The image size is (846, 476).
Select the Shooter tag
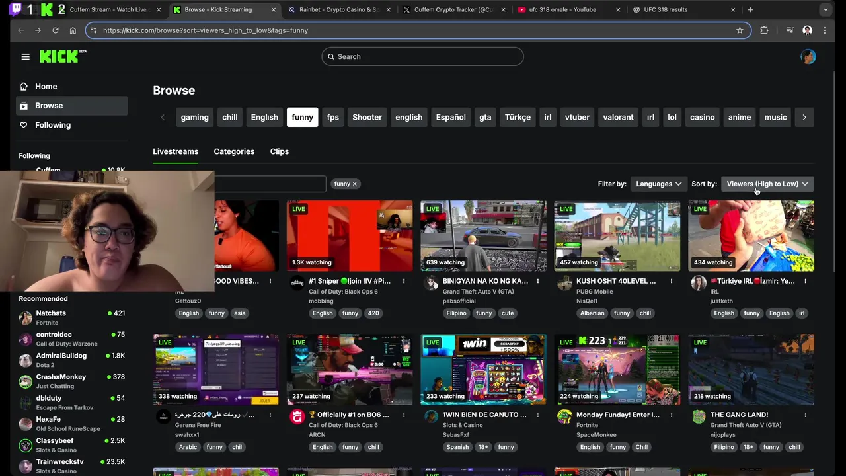367,117
